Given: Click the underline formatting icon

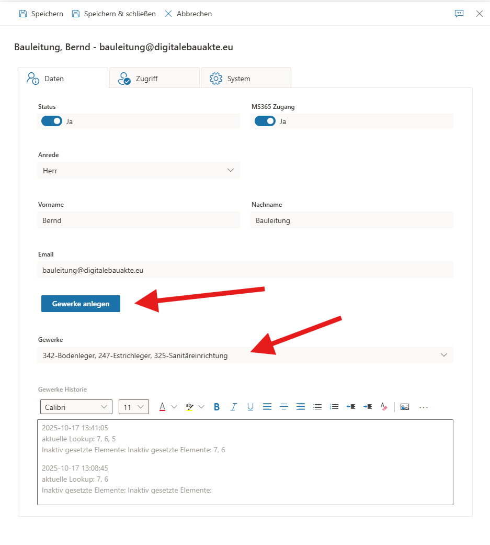Looking at the screenshot, I should (250, 407).
